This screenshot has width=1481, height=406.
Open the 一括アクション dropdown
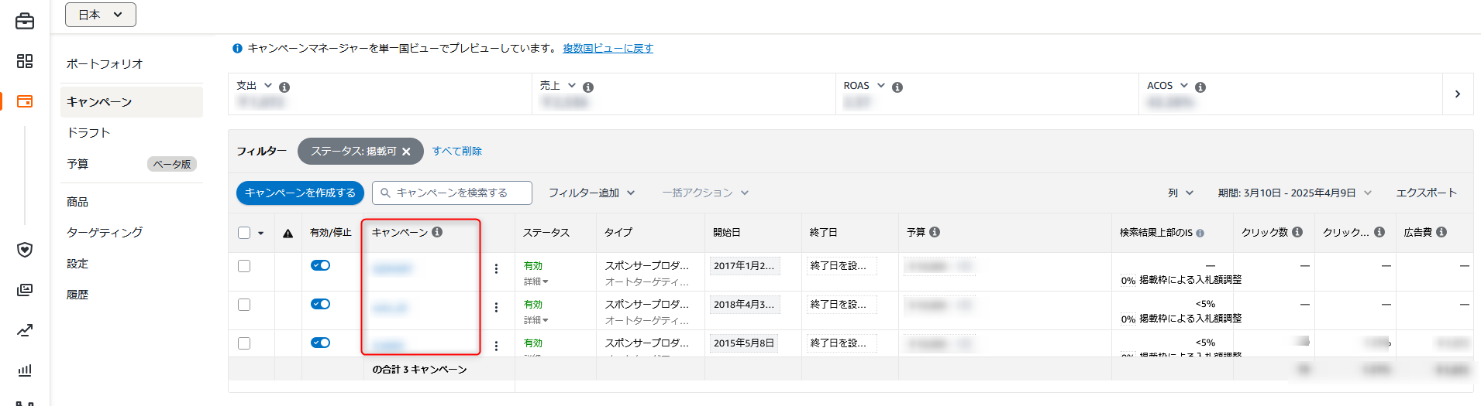coord(705,193)
